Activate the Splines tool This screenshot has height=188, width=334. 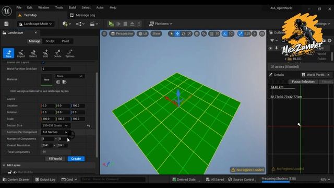pos(70,53)
